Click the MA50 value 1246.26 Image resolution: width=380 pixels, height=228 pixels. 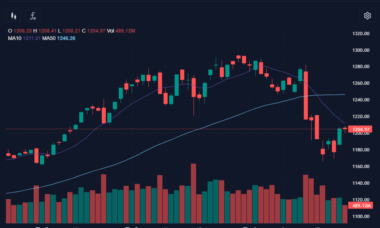(66, 38)
